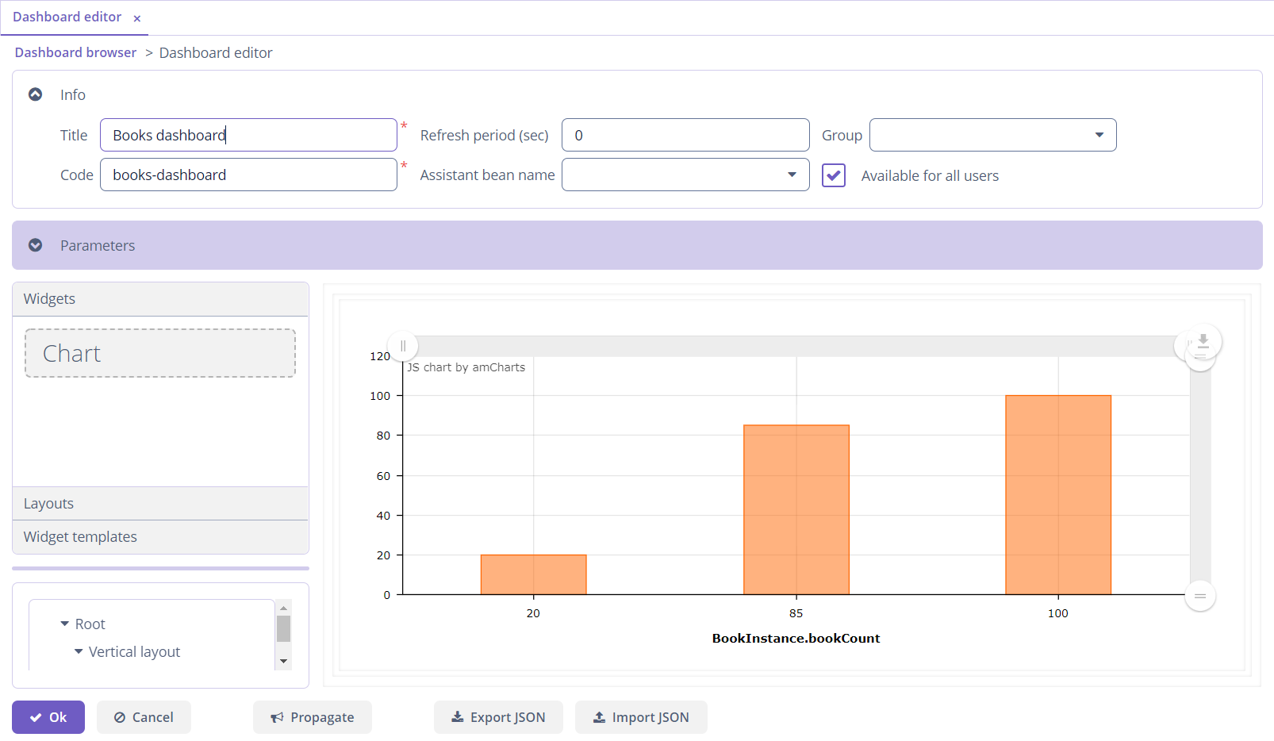
Task: Click the horizontal scrollbar left grip handle
Action: (x=403, y=346)
